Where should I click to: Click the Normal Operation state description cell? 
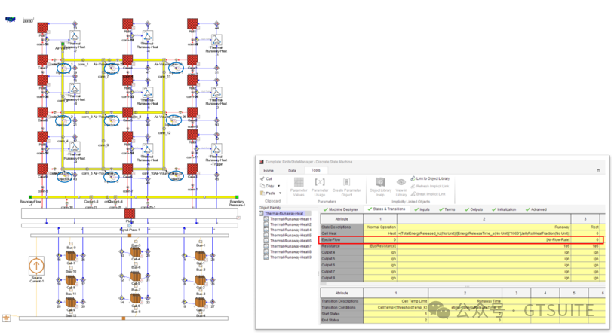380,227
